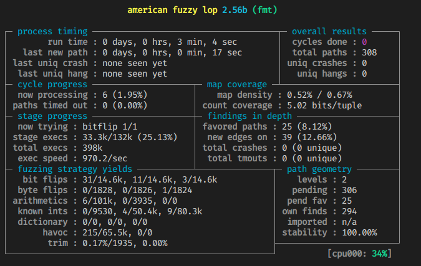Viewport: 421px width, 266px height.
Task: Click favored paths value '25 (8.12%)'
Action: [307, 126]
